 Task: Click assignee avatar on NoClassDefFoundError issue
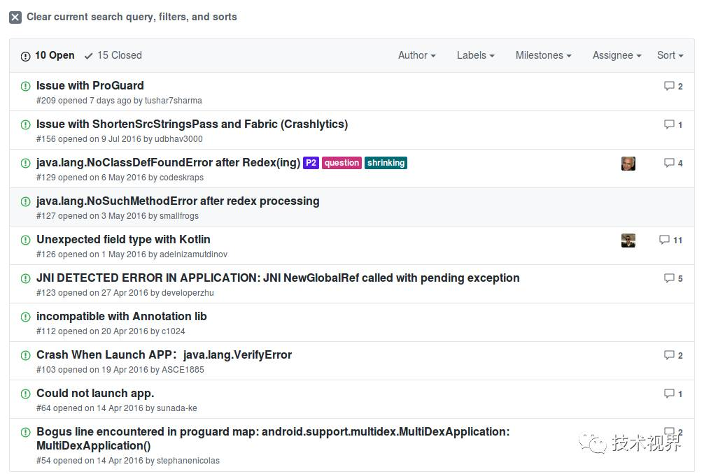coord(628,164)
